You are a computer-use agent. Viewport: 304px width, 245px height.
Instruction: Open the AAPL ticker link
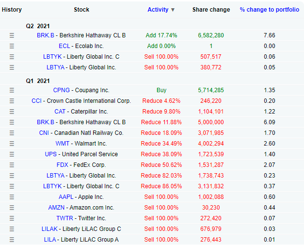pos(66,197)
